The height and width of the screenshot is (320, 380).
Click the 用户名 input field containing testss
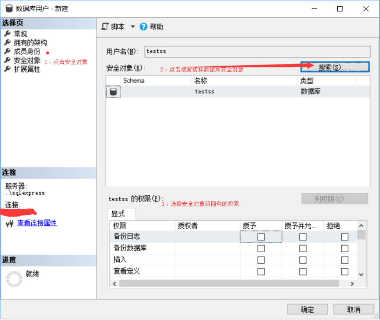pos(258,51)
